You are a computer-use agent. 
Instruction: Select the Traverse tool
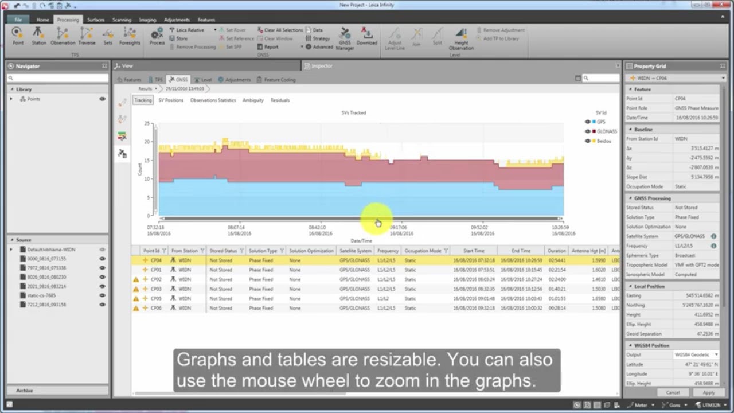point(87,36)
